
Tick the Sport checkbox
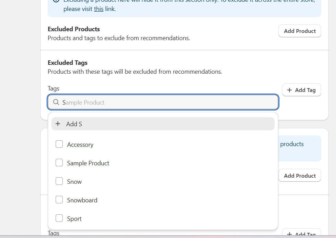[59, 218]
